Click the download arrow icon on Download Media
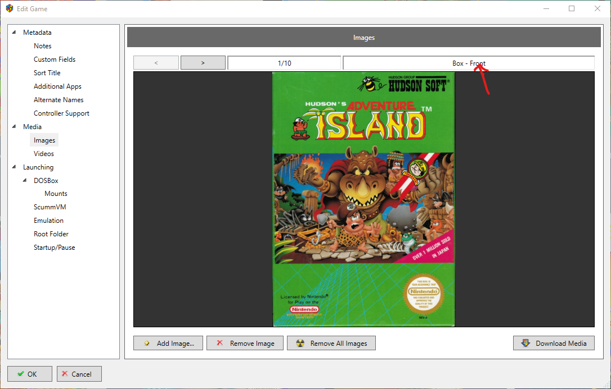The width and height of the screenshot is (611, 389). 525,343
